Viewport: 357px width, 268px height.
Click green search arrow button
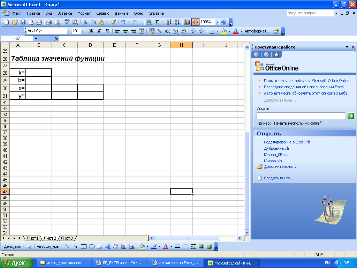[351, 116]
